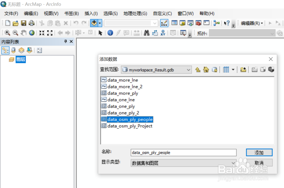Image resolution: width=284 pixels, height=188 pixels.
Task: Open the map scale combo box
Action: click(131, 23)
